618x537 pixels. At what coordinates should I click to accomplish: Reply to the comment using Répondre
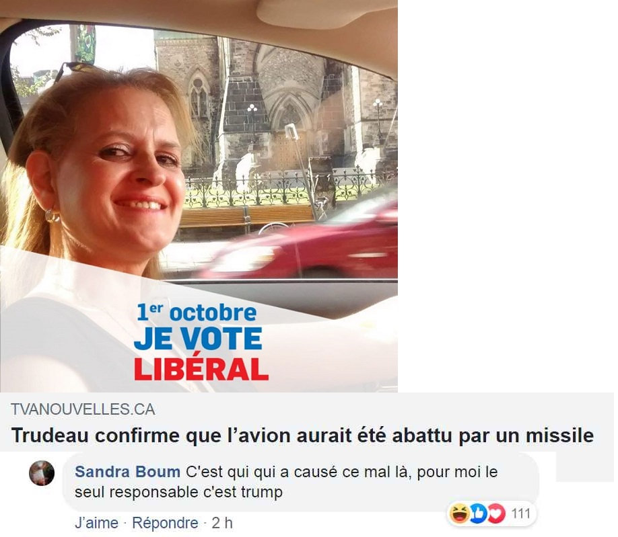pos(165,523)
